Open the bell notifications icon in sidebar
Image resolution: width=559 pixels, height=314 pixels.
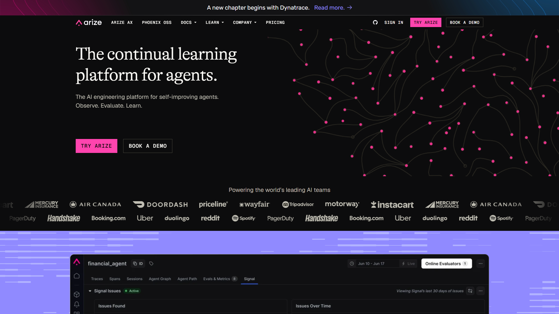[x=77, y=304]
